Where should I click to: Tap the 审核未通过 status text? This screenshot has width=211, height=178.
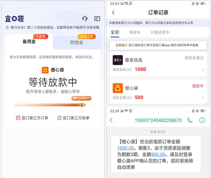pos(194,58)
